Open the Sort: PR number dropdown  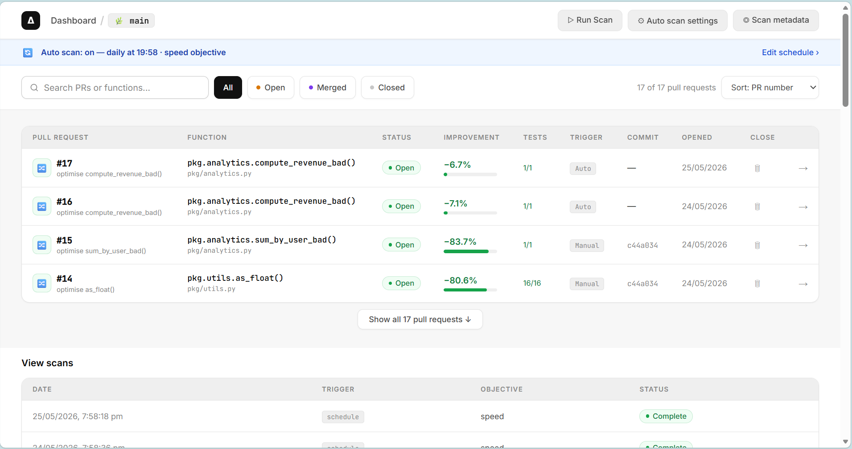[x=770, y=88]
